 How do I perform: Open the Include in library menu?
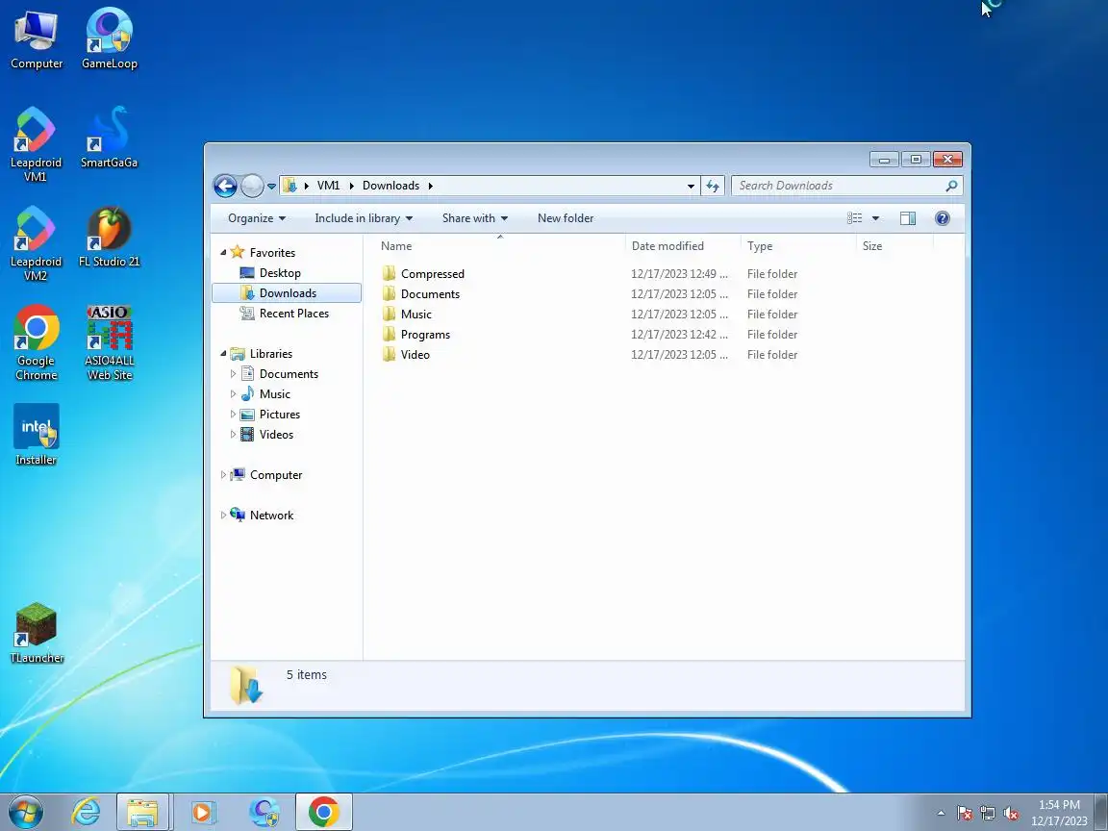coord(364,218)
